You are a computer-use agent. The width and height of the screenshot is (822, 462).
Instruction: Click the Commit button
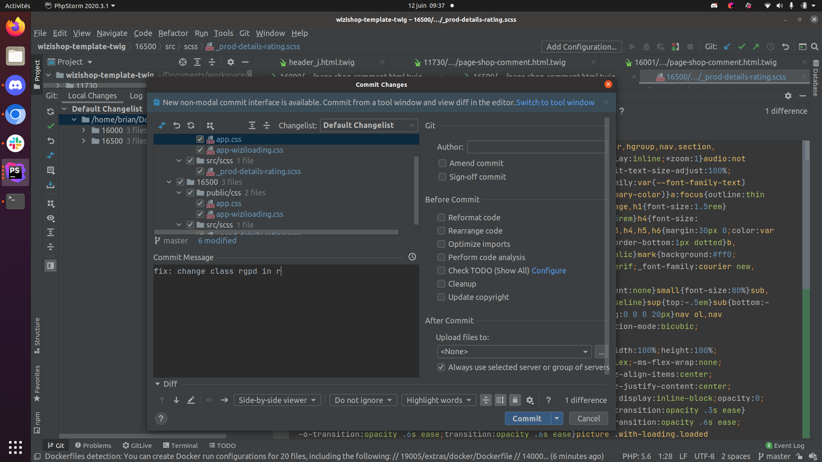click(527, 418)
